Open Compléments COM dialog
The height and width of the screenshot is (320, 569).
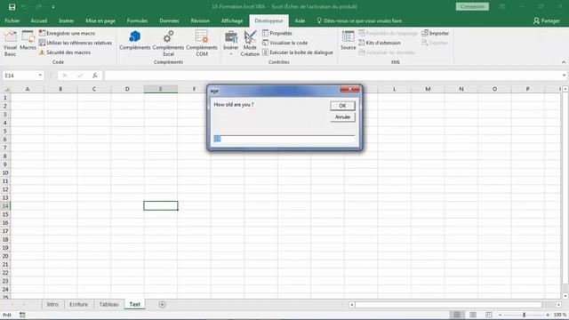[x=202, y=44]
